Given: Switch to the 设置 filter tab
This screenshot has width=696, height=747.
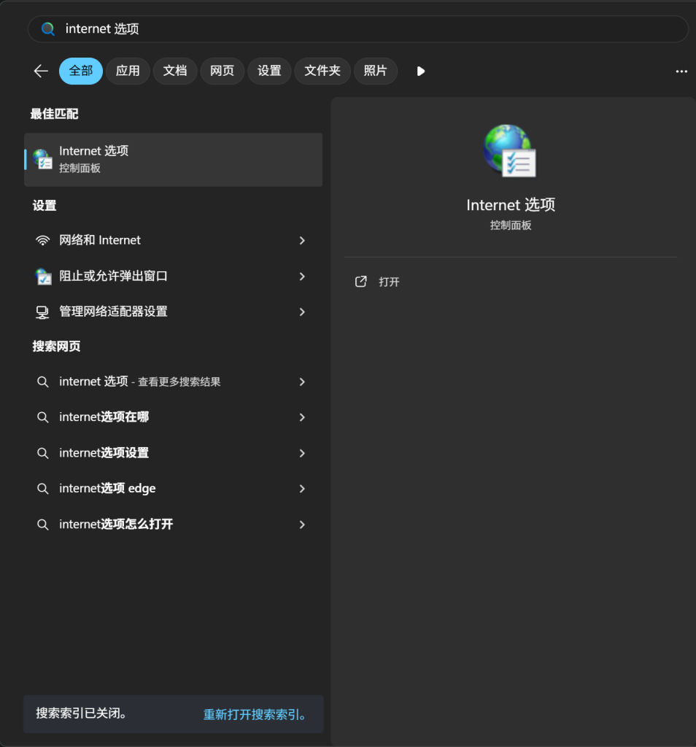Looking at the screenshot, I should click(268, 71).
